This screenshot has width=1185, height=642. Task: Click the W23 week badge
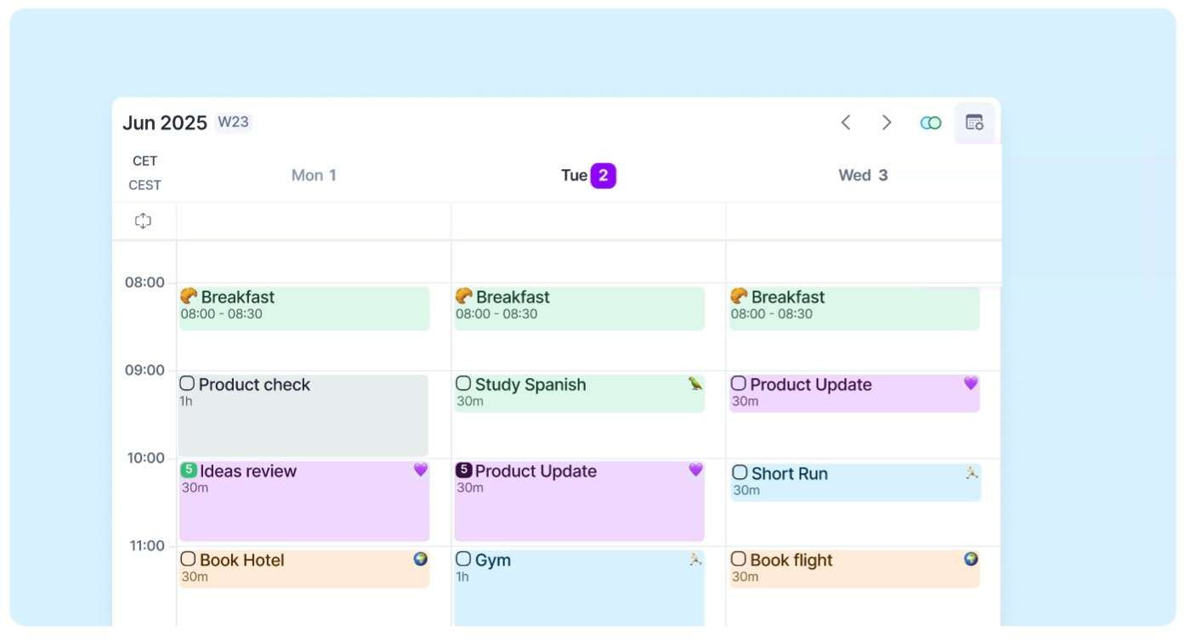(x=233, y=122)
